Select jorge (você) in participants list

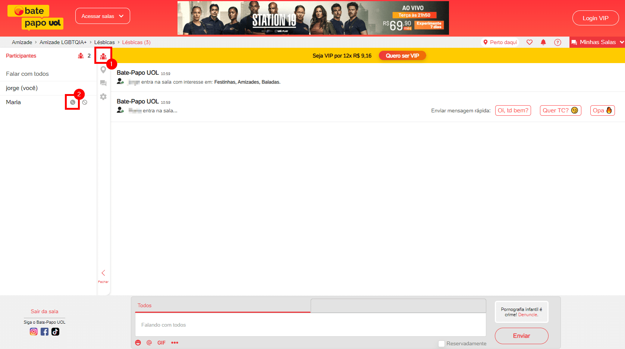click(48, 88)
